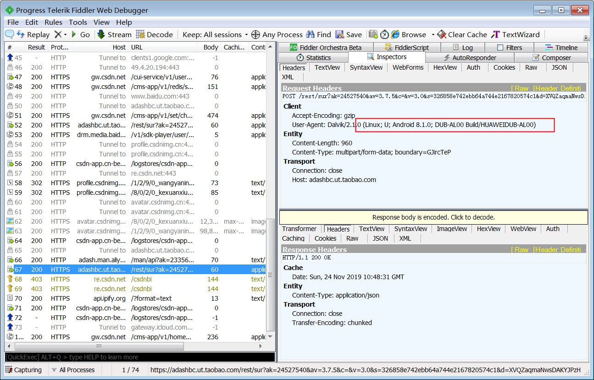Open the Log tab
Viewport: 594px width, 380px height.
click(462, 47)
